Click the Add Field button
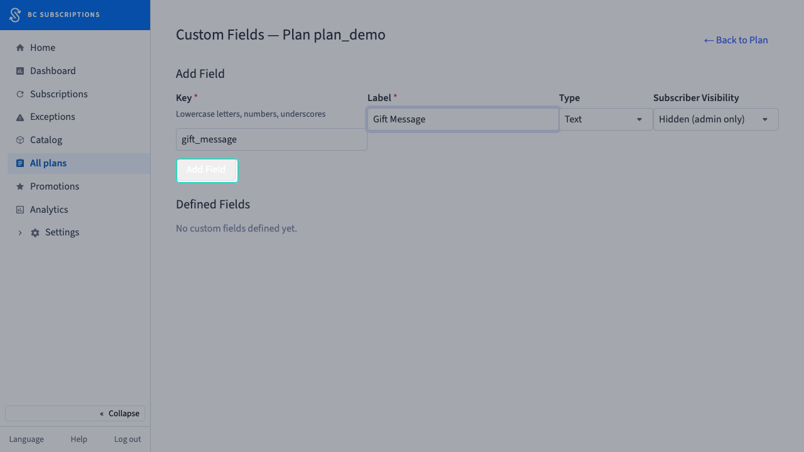The height and width of the screenshot is (452, 804). [207, 170]
